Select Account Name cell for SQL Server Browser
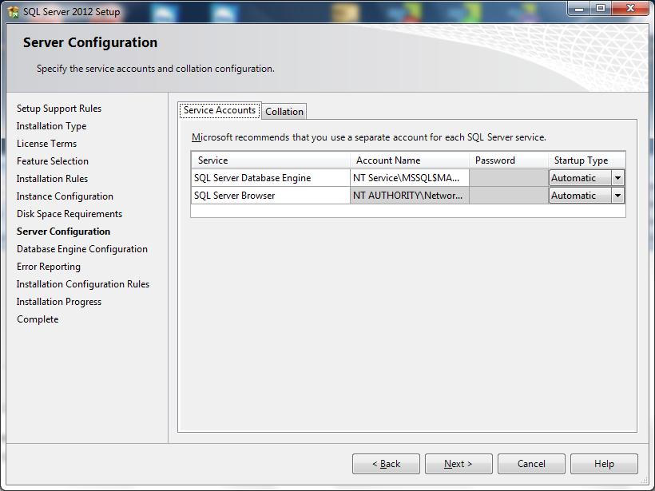655x491 pixels. tap(409, 196)
